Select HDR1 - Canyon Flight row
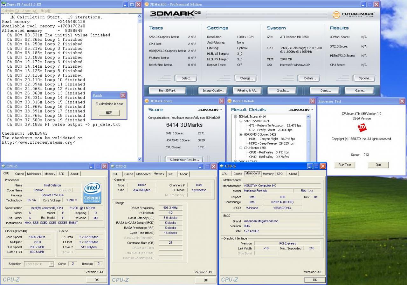This screenshot has width=407, height=285. tap(272, 139)
